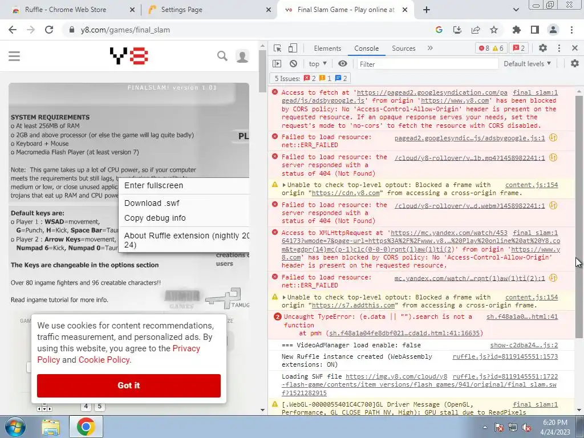This screenshot has width=584, height=438.
Task: Click the Y8 logo
Action: pos(129,56)
